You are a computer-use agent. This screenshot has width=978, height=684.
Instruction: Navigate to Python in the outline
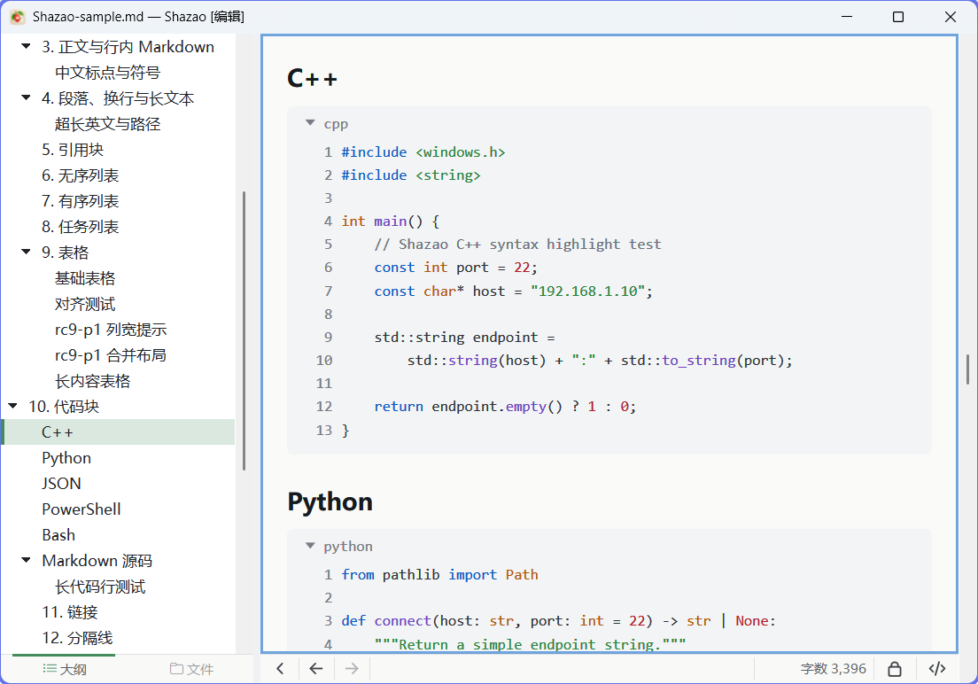[66, 458]
